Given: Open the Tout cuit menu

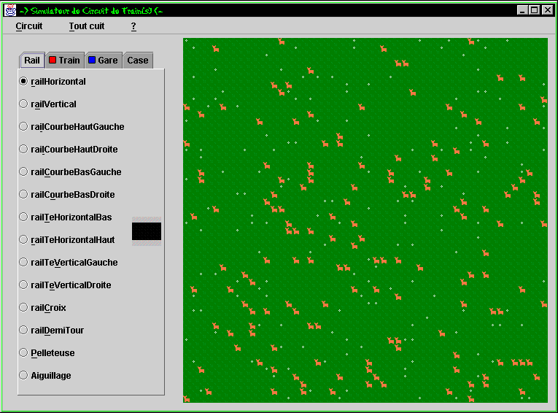Looking at the screenshot, I should click(87, 26).
